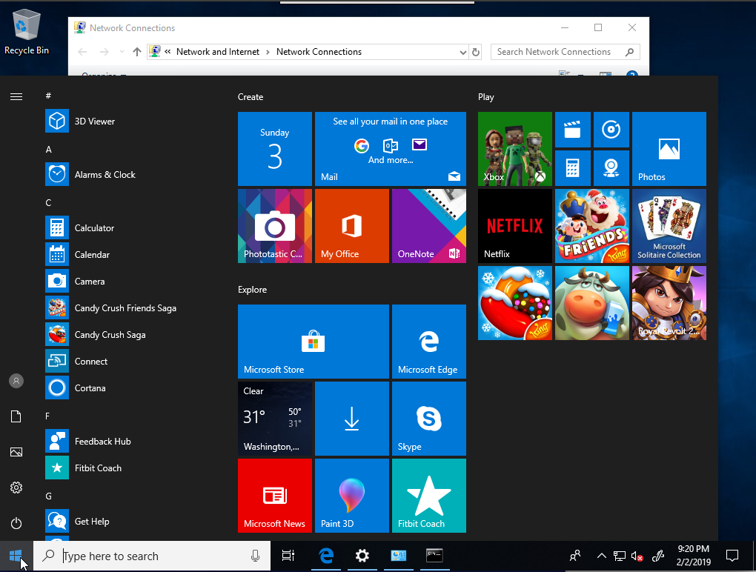Click the Explore group title
Screen dimensions: 756x572
click(x=252, y=290)
